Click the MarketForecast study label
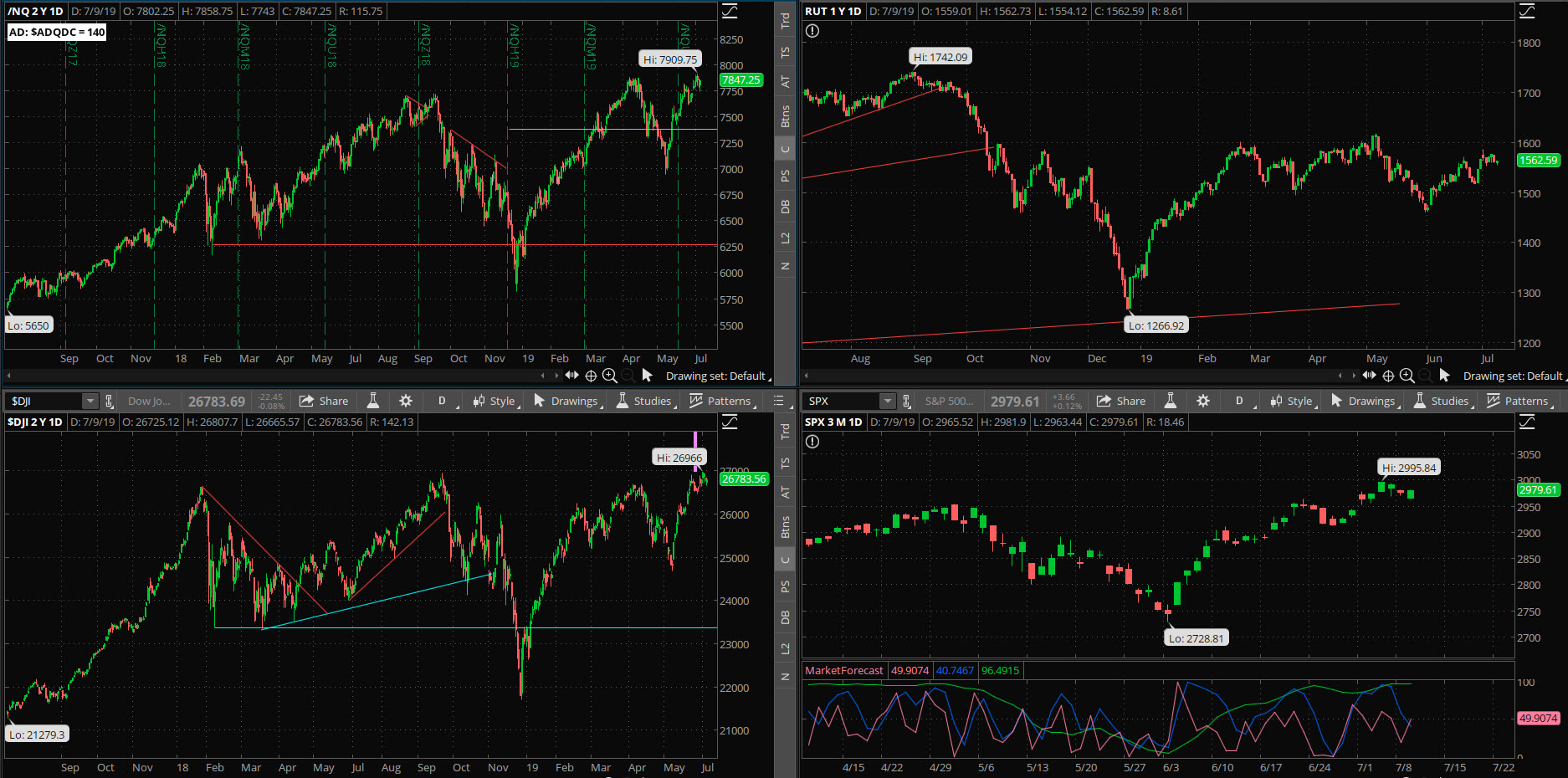The image size is (1568, 778). click(843, 670)
